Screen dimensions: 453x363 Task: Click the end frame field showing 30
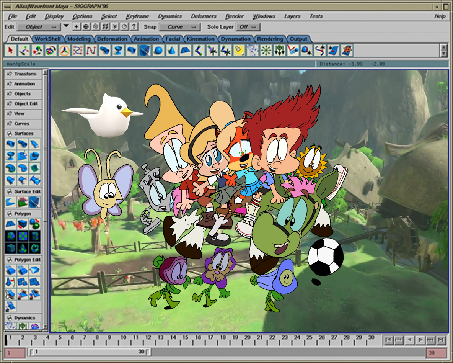[x=436, y=353]
